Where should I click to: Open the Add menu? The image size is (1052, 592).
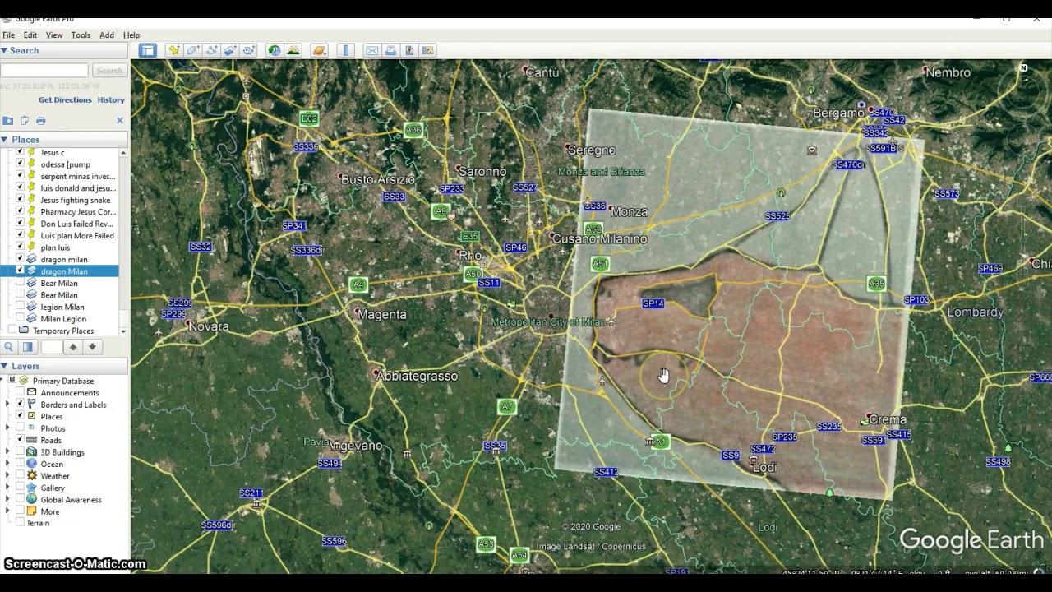click(107, 35)
